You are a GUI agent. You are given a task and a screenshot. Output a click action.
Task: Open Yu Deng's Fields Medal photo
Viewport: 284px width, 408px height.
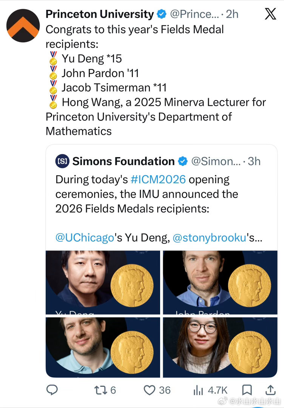103,283
